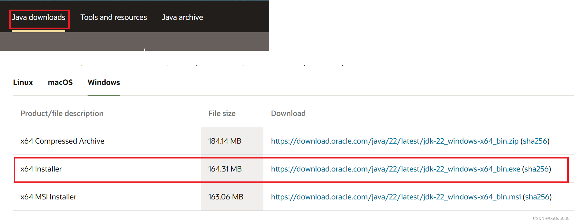This screenshot has width=574, height=223.
Task: Select the macOS platform tab
Action: [x=60, y=83]
